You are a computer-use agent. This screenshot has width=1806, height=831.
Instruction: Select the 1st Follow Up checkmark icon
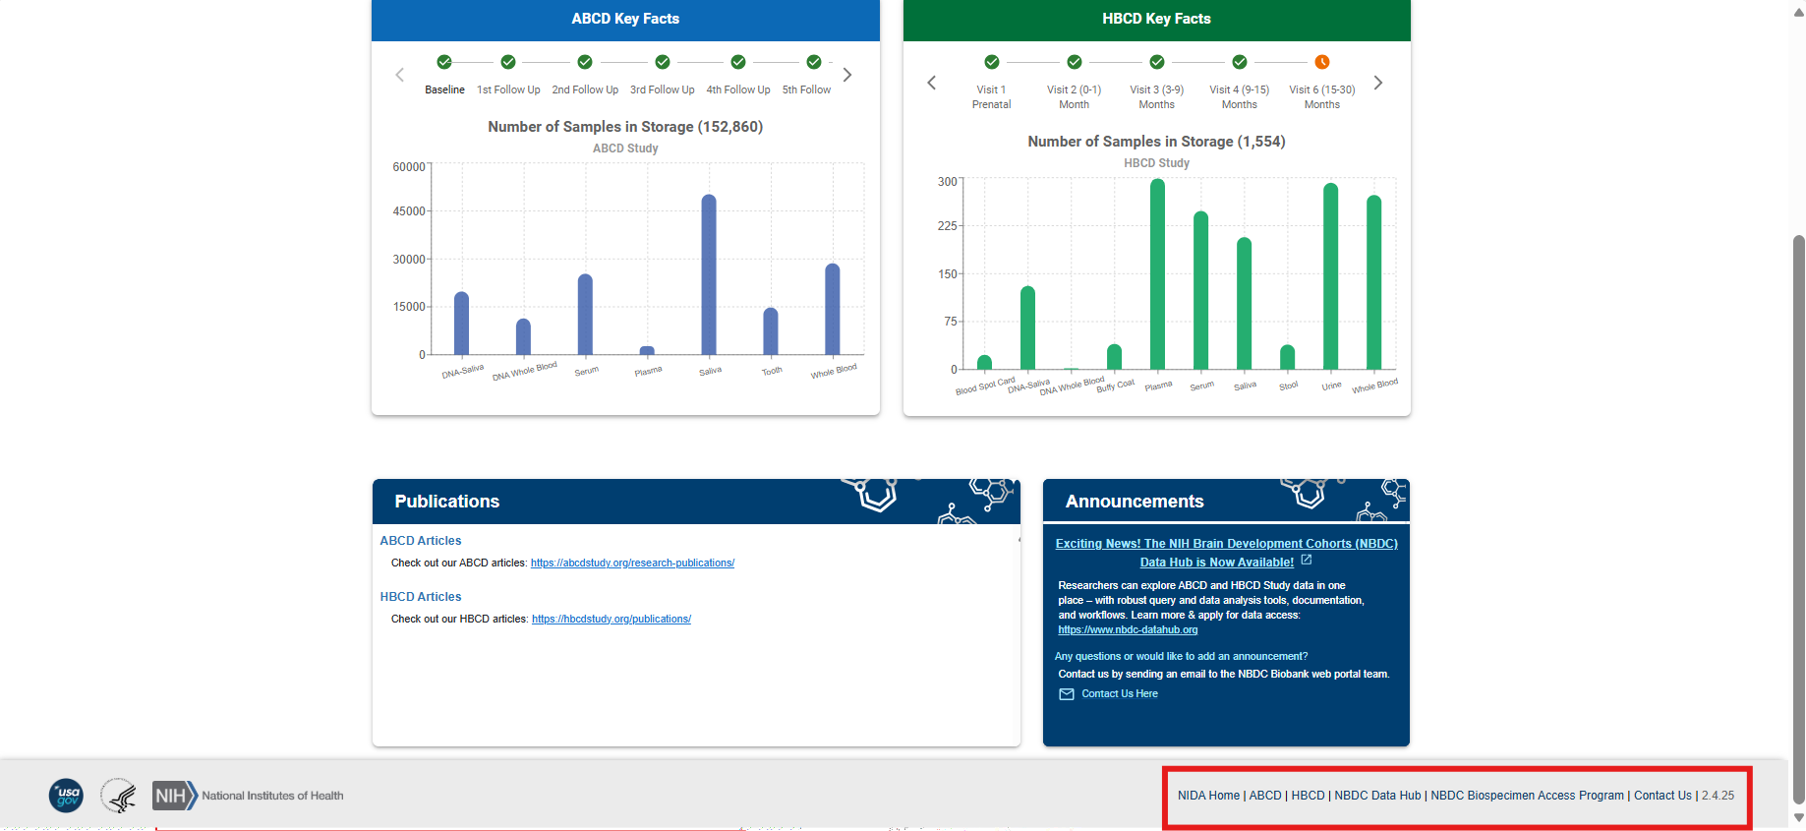pos(508,62)
